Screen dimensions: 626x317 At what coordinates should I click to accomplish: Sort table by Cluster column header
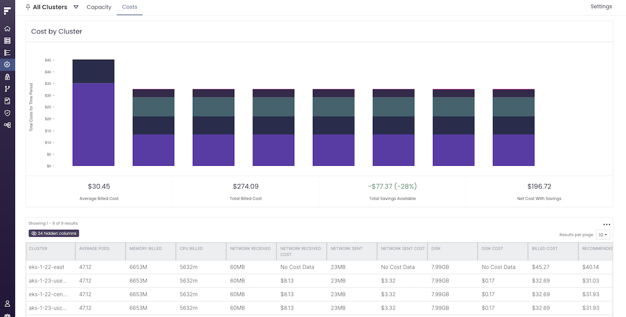point(38,249)
